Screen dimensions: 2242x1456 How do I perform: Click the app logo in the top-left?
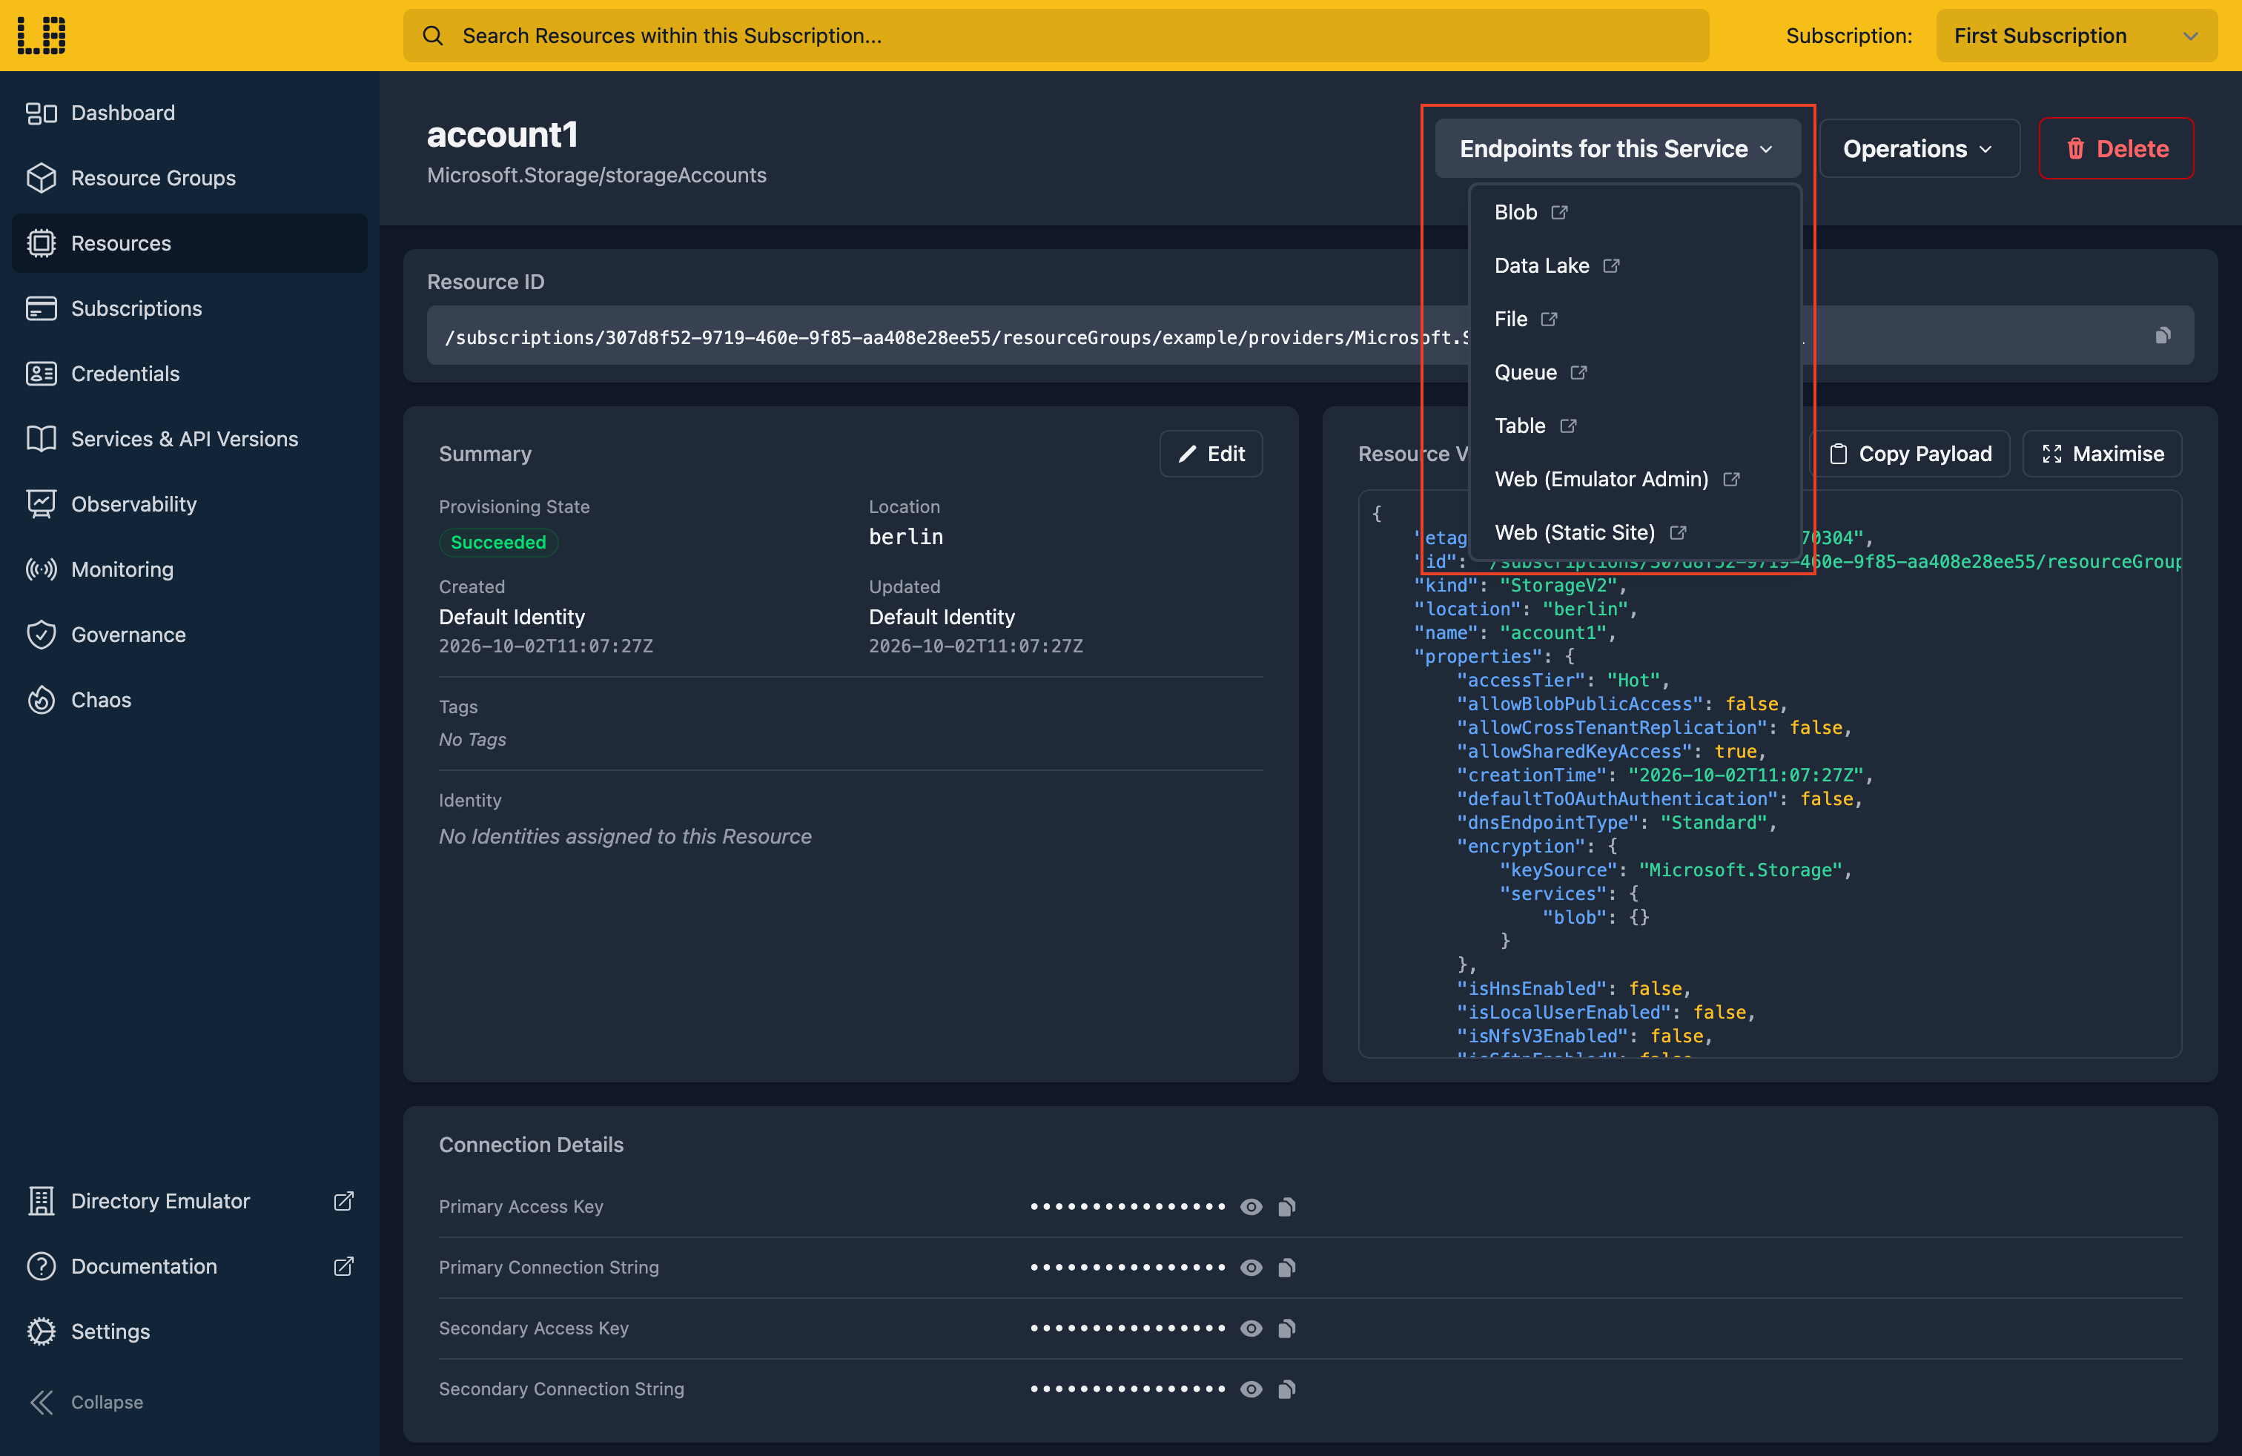[42, 35]
